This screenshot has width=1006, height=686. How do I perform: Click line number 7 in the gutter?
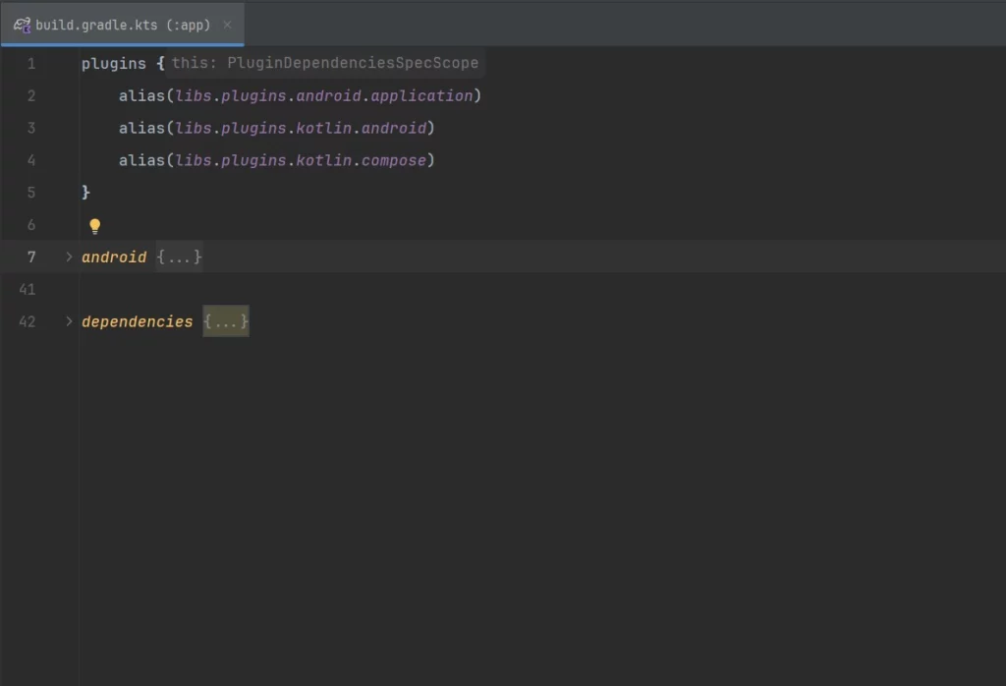(x=31, y=257)
